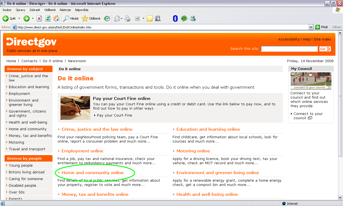The width and height of the screenshot is (344, 206).
Task: Open the address bar URL dropdown
Action: tap(311, 27)
